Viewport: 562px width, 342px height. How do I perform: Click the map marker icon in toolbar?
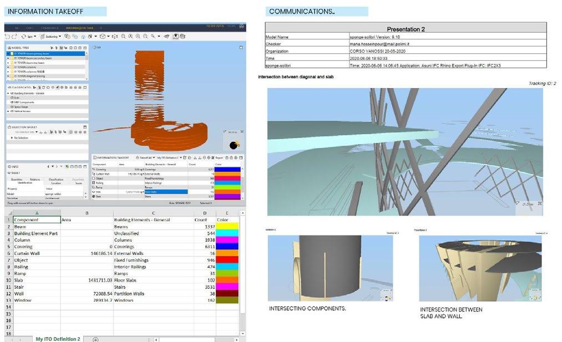[176, 37]
